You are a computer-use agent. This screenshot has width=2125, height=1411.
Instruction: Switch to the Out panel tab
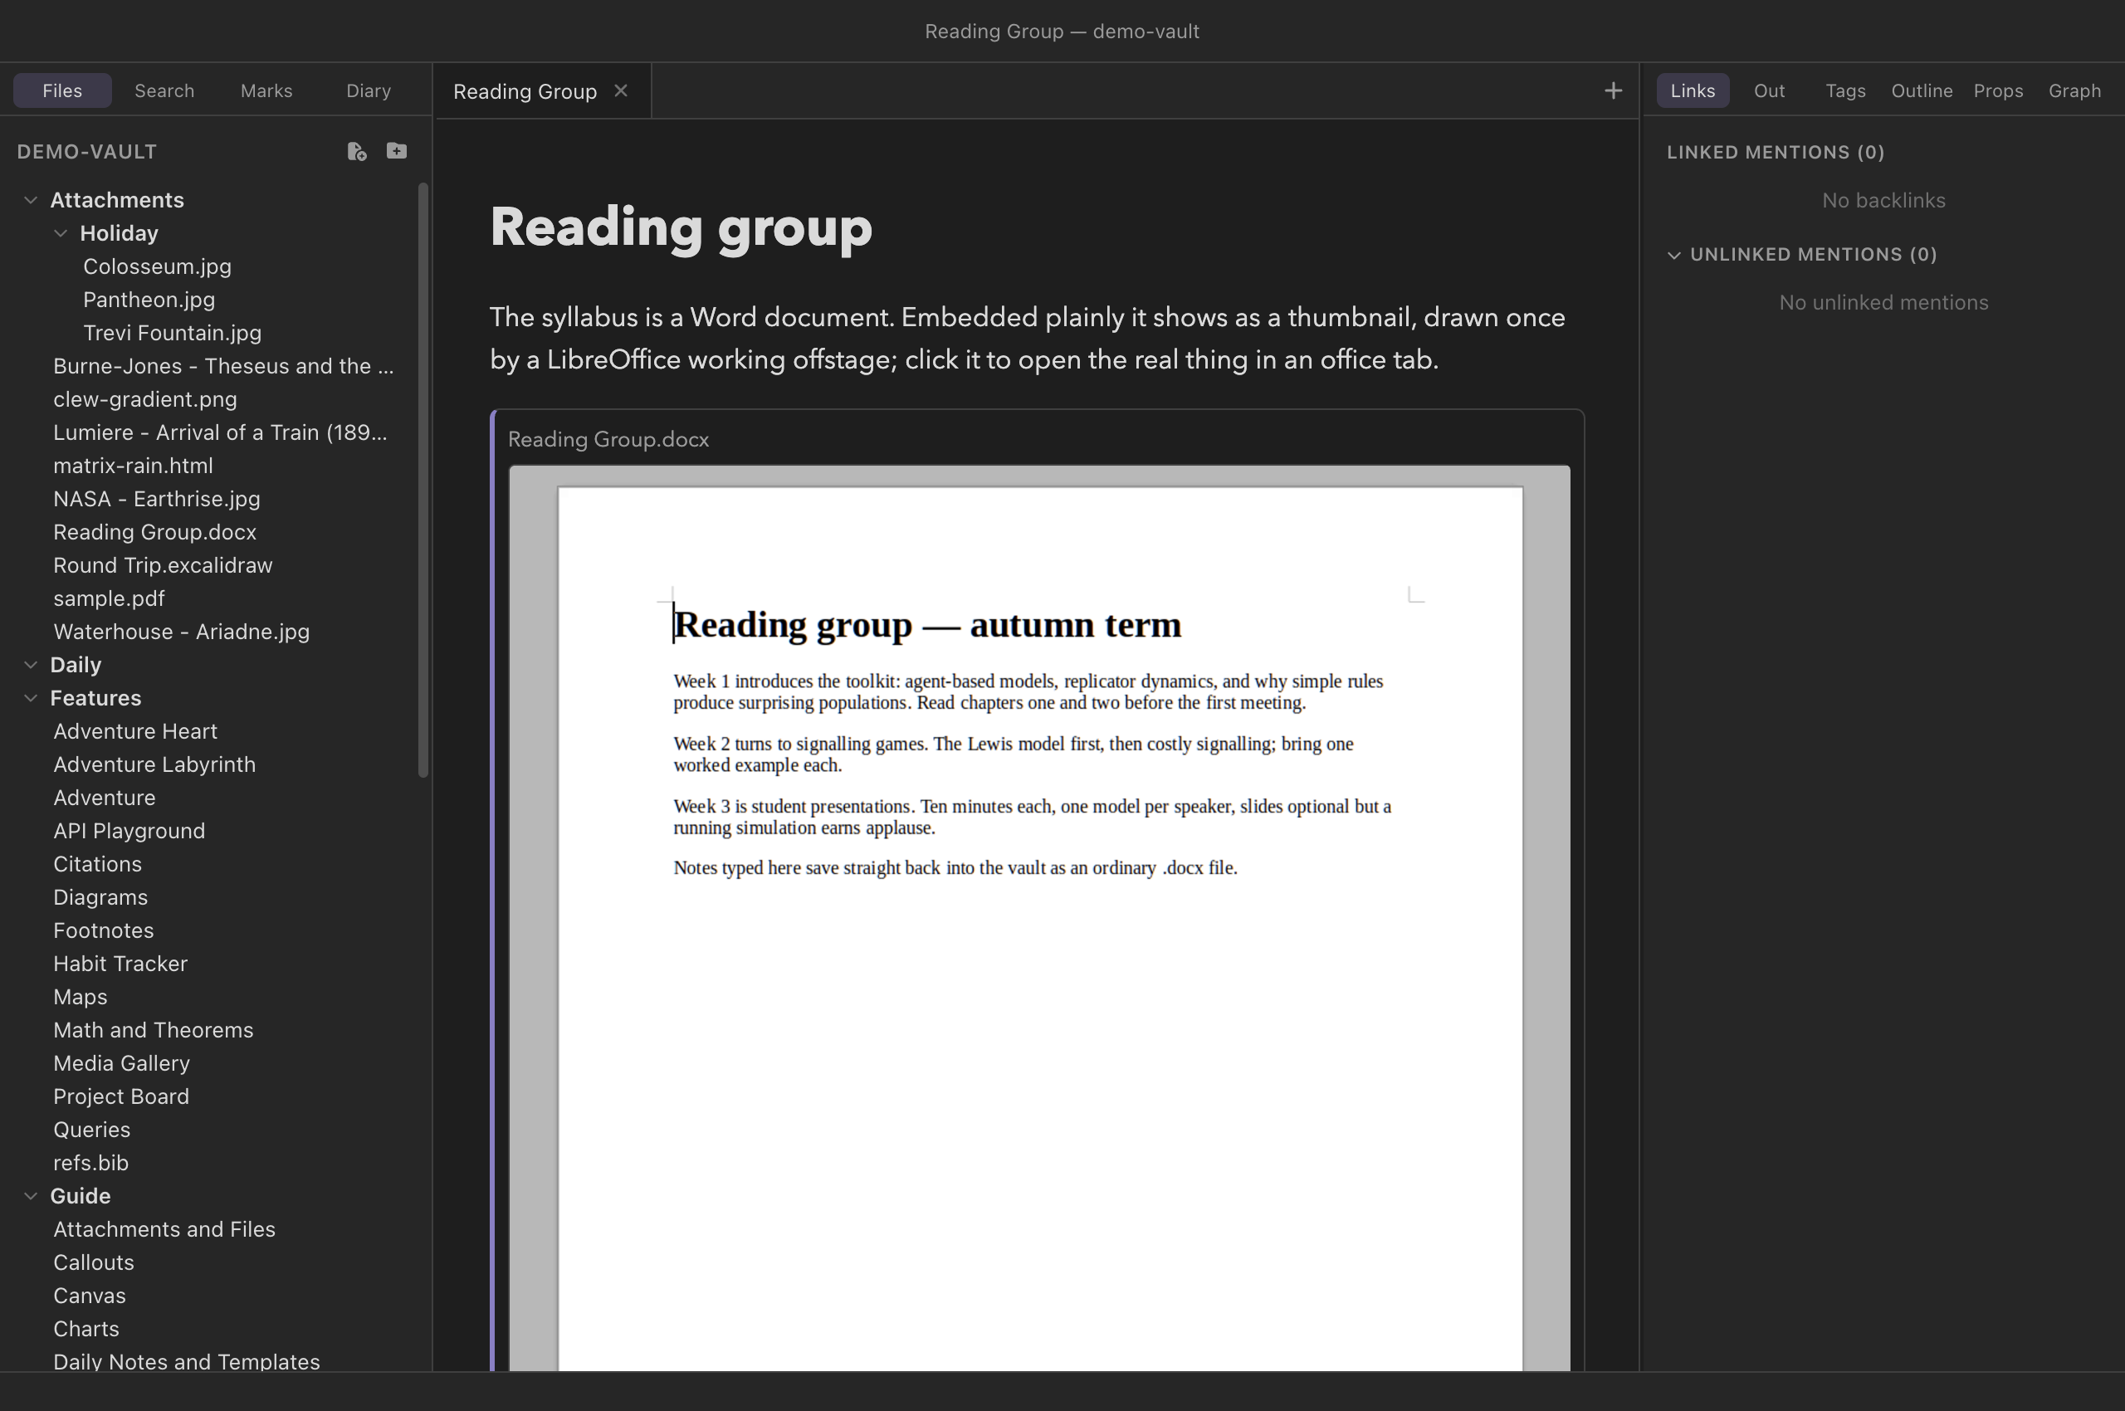pos(1770,91)
